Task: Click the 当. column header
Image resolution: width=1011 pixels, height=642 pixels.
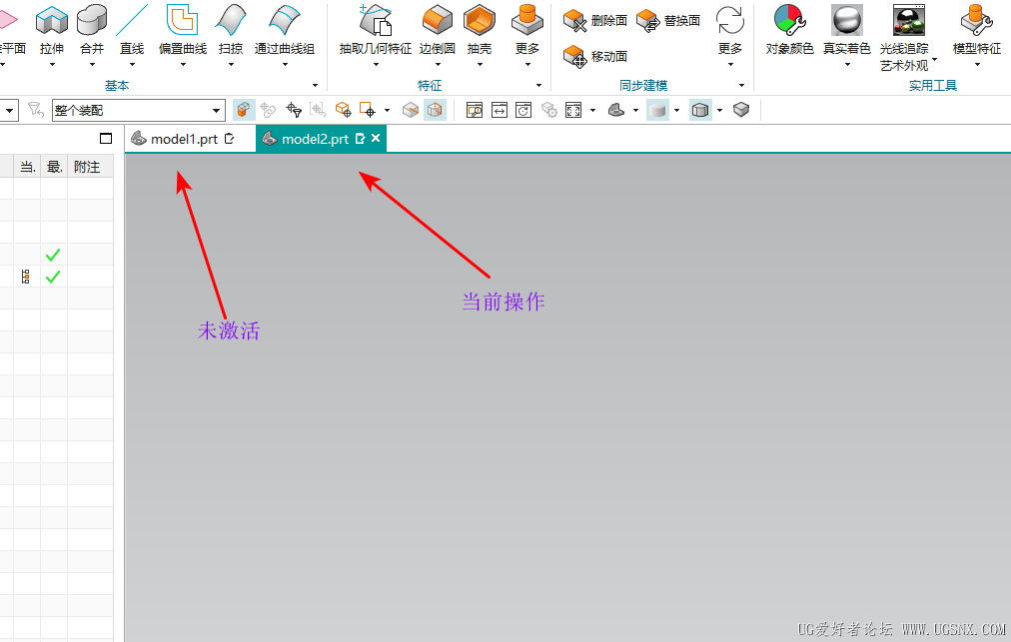Action: coord(27,167)
